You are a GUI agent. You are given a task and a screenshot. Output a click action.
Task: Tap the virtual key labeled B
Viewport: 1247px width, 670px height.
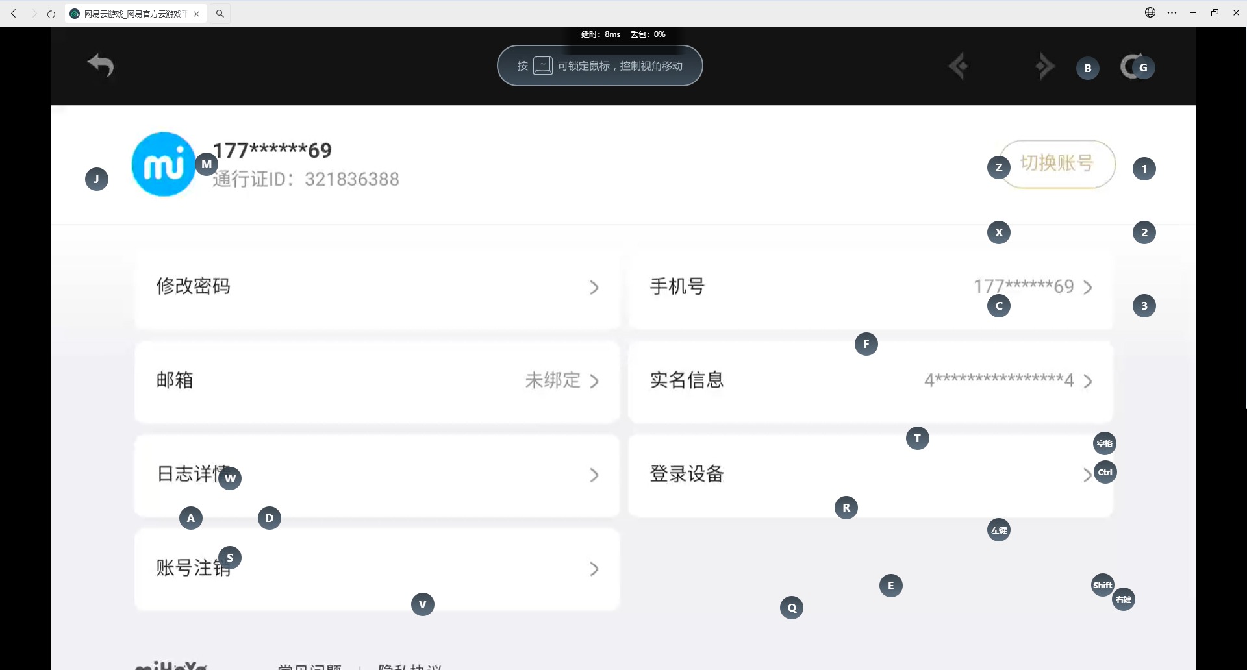pos(1088,68)
